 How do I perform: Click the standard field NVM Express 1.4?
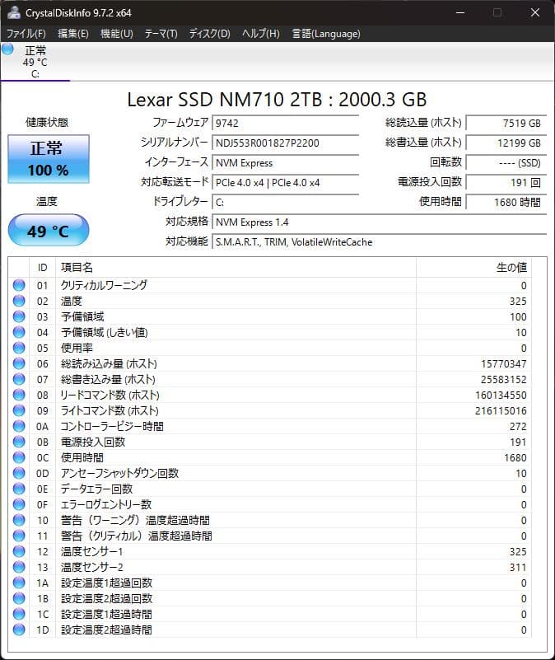tap(379, 222)
